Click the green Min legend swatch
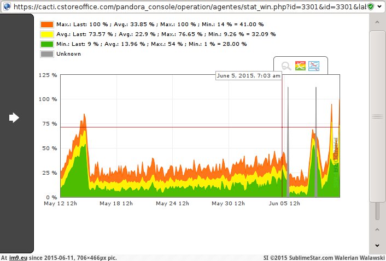The image size is (386, 261). point(47,44)
